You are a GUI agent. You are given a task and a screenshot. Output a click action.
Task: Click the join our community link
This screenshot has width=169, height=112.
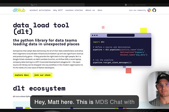click(137, 10)
